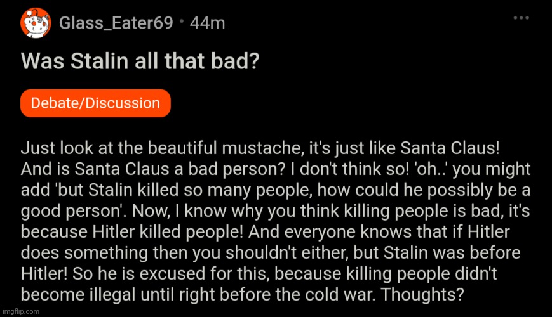
Task: Click the word Thoughts? ending the post
Action: [x=422, y=295]
